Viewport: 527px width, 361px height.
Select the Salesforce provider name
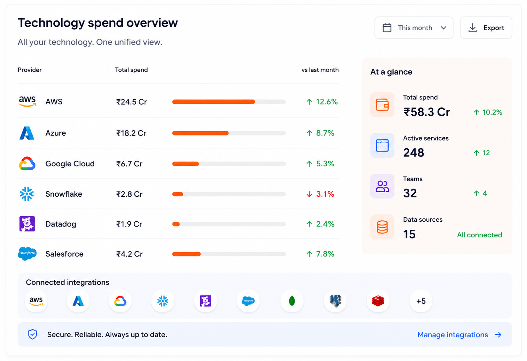[x=64, y=254]
